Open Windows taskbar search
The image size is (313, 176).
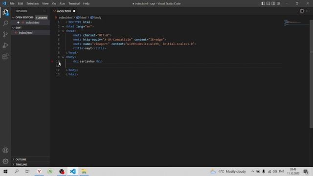click(16, 172)
